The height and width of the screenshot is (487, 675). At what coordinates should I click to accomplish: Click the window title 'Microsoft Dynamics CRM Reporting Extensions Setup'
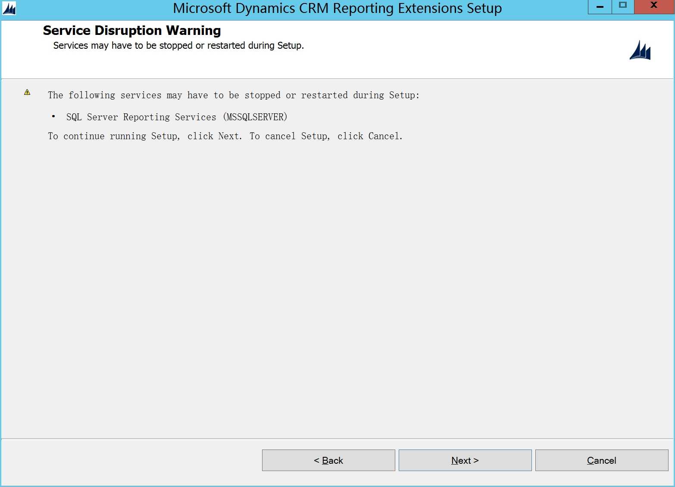337,8
